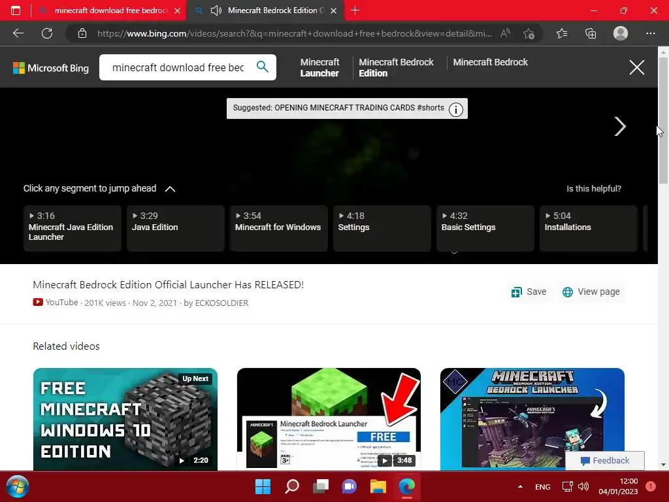Add this page to favorites star
Viewport: 669px width, 502px height.
pos(529,33)
